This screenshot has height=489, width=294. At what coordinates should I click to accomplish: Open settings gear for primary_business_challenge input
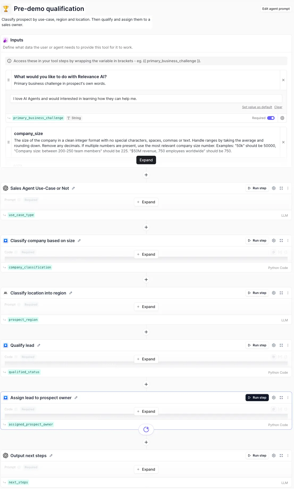[282, 118]
